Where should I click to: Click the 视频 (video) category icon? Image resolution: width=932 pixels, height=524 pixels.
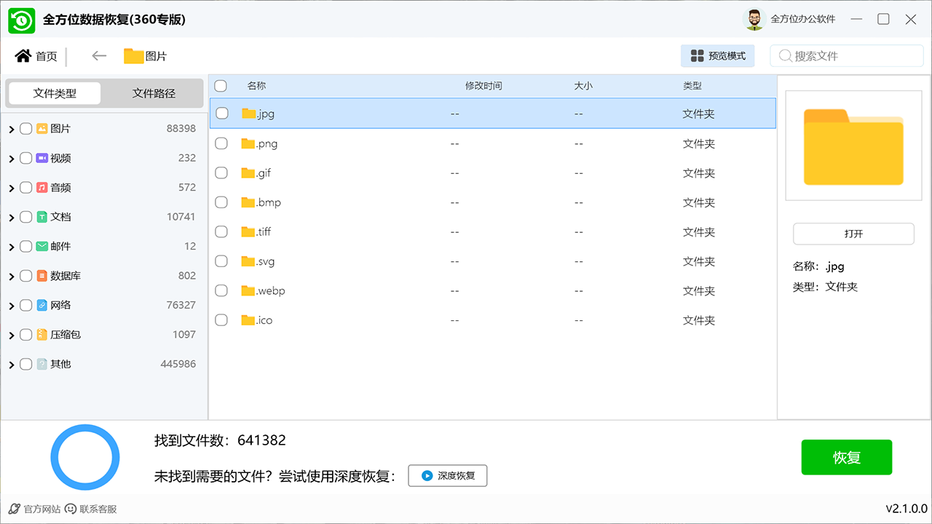point(40,158)
